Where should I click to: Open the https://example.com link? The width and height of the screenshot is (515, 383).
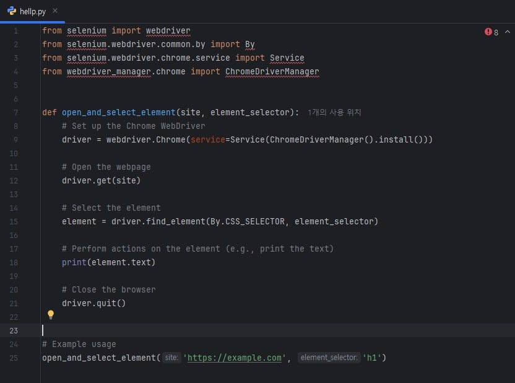tap(235, 358)
